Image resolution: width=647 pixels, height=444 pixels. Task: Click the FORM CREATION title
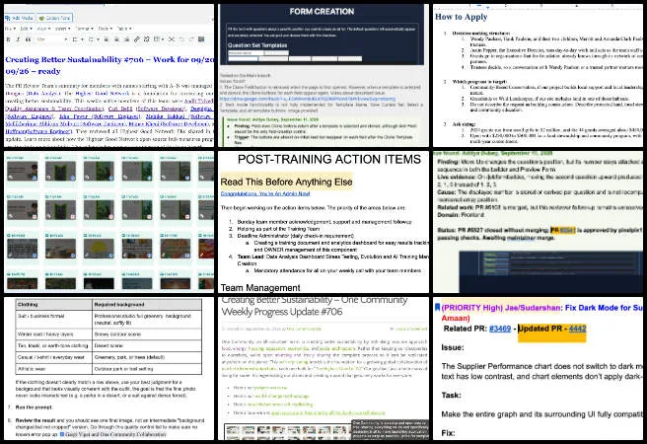coord(322,12)
